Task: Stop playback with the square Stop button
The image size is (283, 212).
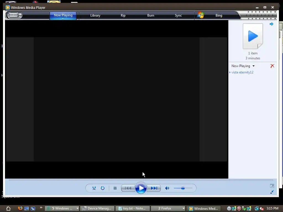Action: [115, 188]
